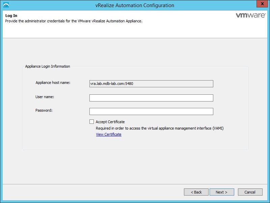Click the Accept Certificate label text

(x=110, y=122)
